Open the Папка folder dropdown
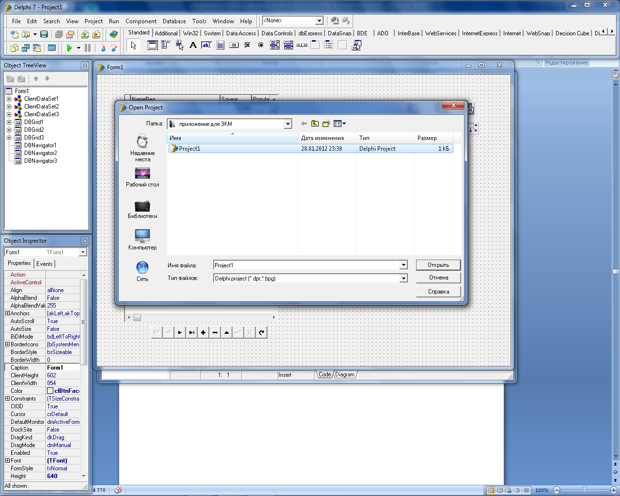The width and height of the screenshot is (620, 496). (x=288, y=124)
